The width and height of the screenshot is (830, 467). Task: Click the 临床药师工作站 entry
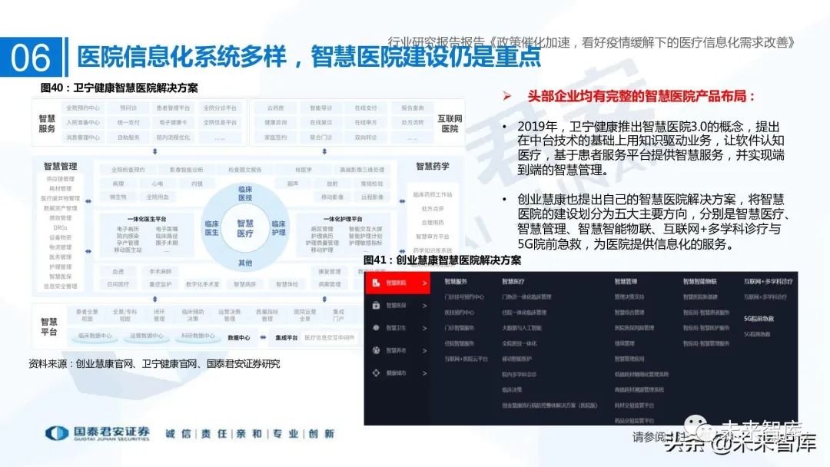click(x=433, y=194)
